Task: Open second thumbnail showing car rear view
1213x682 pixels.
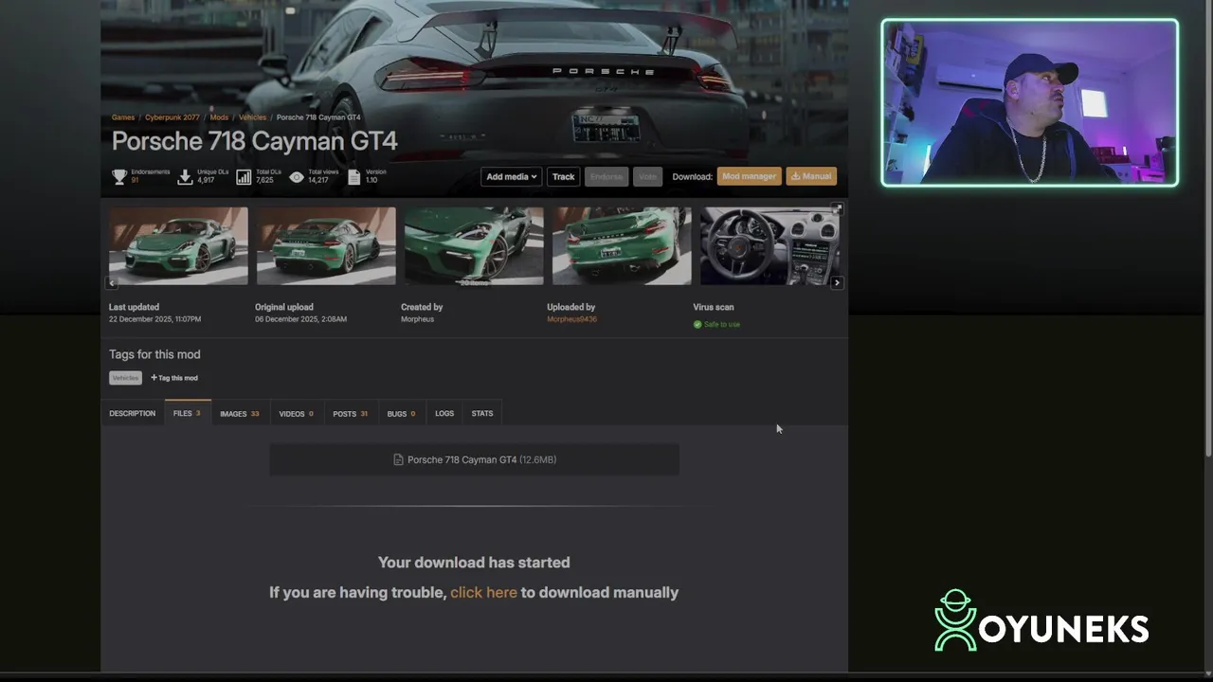Action: (x=326, y=245)
